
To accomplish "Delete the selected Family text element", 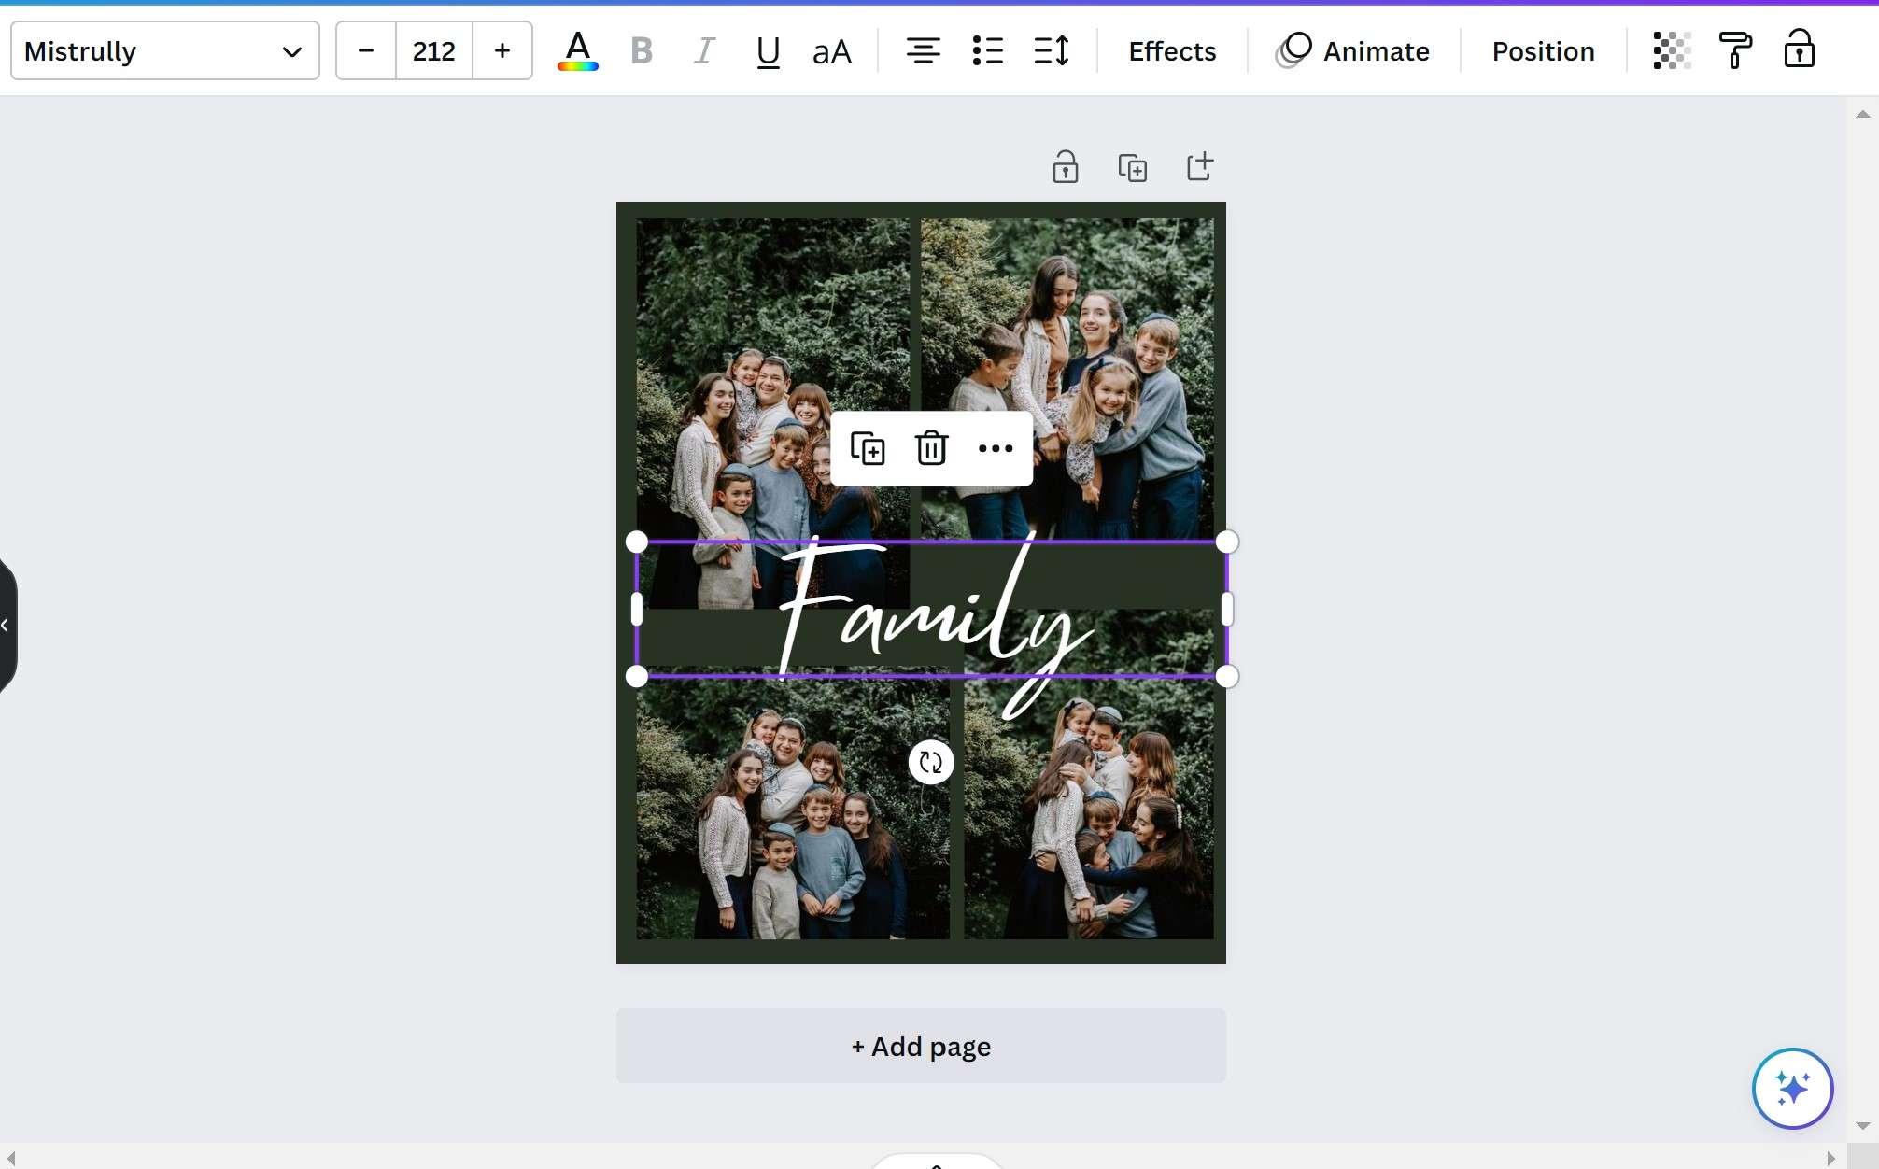I will click(931, 448).
